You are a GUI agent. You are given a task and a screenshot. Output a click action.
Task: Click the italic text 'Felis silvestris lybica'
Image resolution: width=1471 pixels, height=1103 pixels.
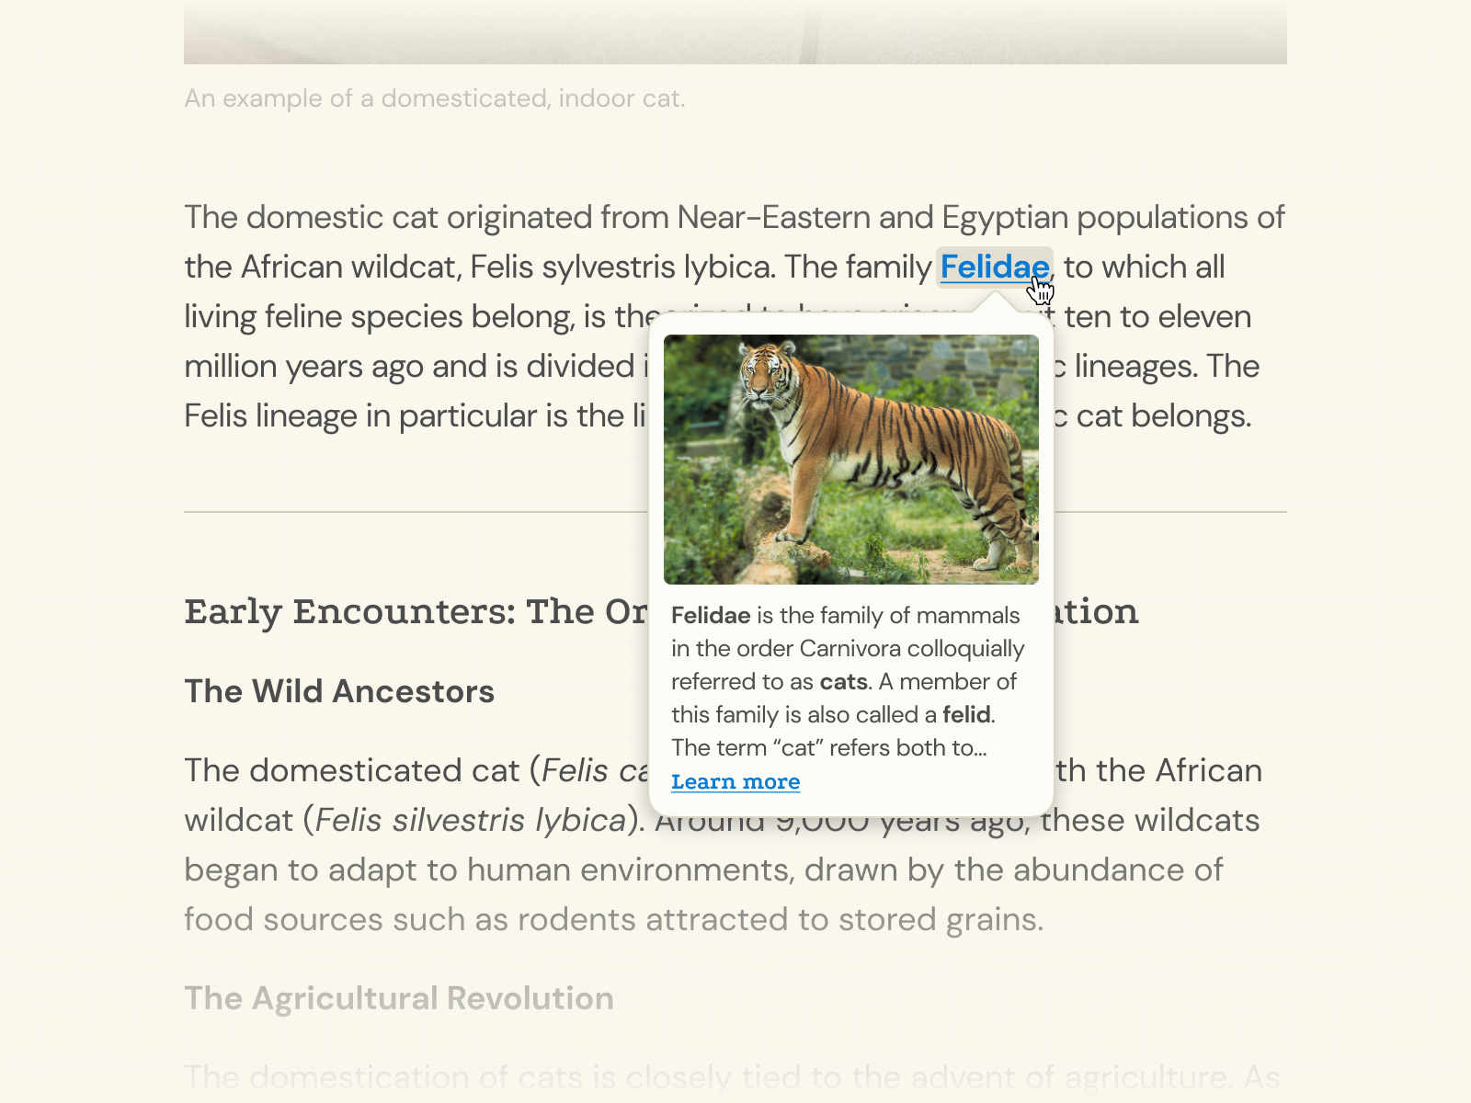pyautogui.click(x=471, y=820)
